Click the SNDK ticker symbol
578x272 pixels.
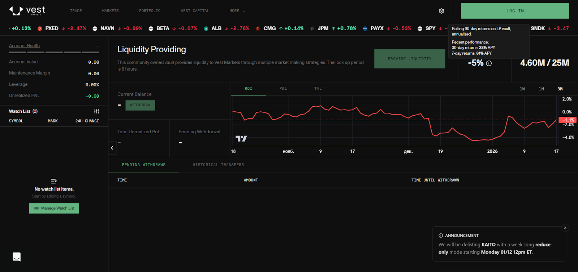[538, 28]
